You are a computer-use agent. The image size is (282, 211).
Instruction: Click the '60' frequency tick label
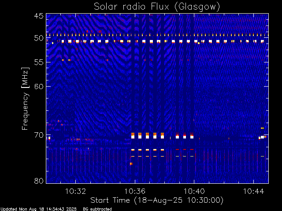(x=39, y=86)
